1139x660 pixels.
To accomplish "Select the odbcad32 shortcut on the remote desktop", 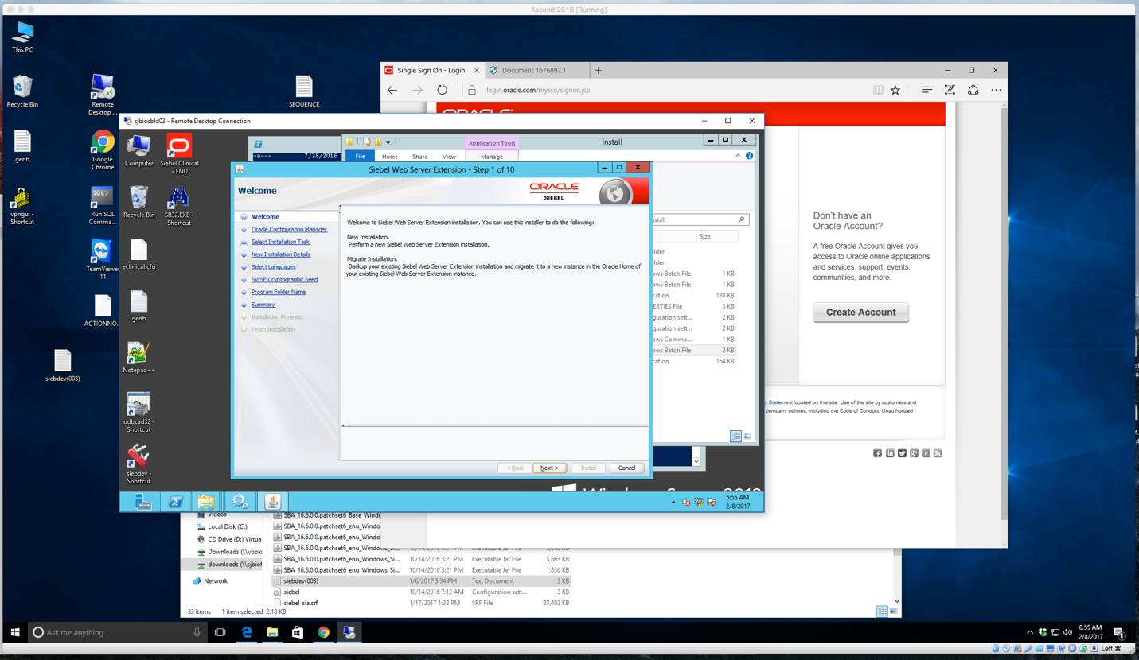I will click(138, 413).
